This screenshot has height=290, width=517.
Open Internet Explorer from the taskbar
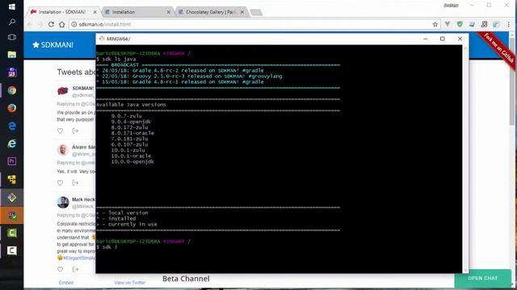(12, 143)
